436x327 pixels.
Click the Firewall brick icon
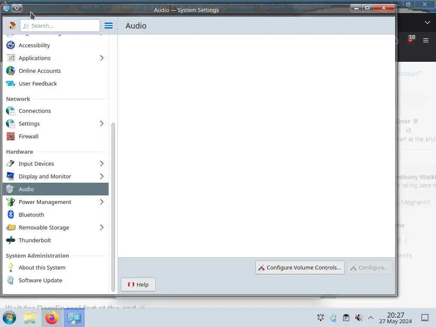click(x=11, y=136)
